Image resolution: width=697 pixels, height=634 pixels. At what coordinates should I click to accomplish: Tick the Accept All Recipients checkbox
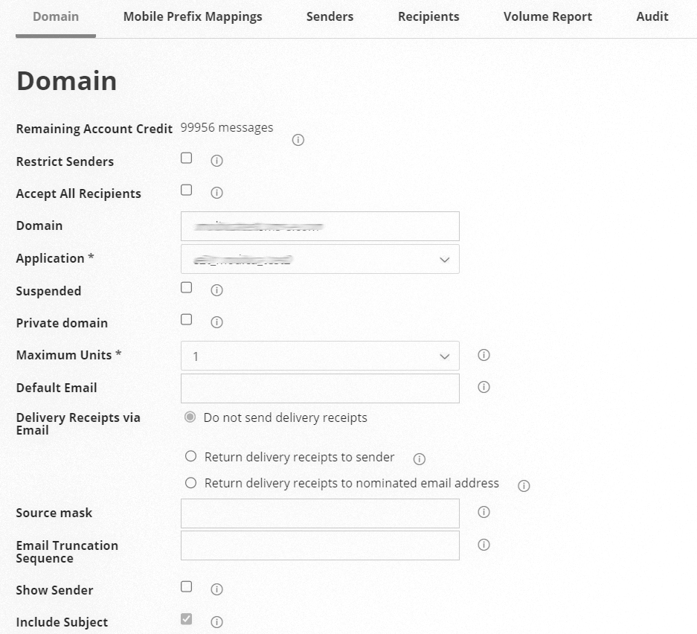click(x=187, y=190)
